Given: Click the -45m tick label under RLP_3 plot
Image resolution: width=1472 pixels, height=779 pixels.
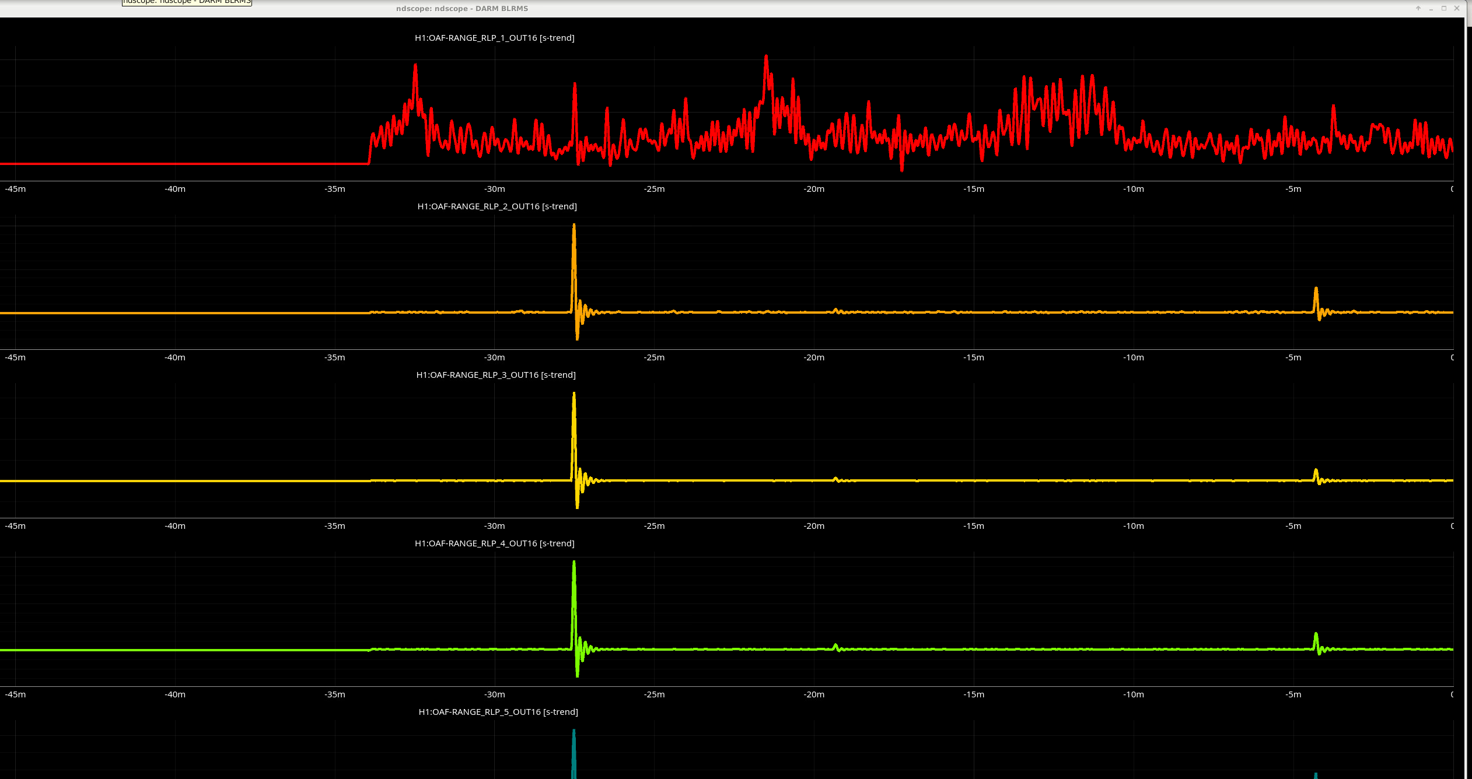Looking at the screenshot, I should pos(15,526).
